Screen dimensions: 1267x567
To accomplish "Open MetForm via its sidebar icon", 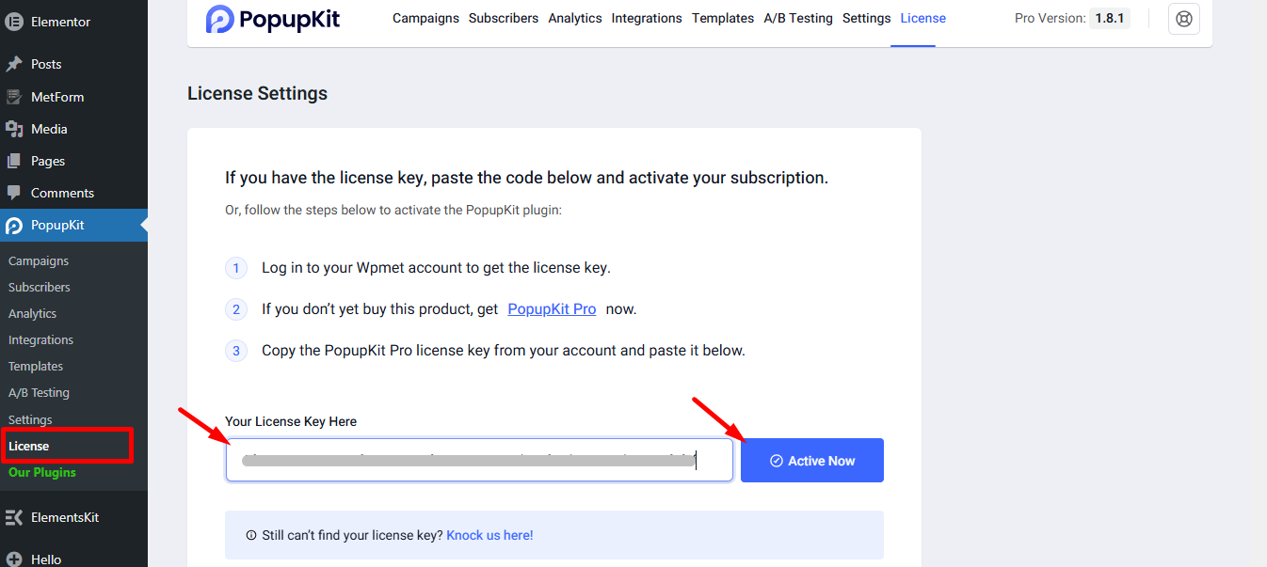I will pos(14,96).
